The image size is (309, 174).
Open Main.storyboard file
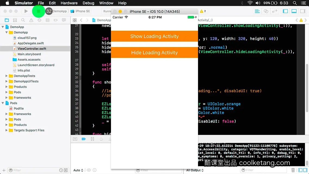click(29, 54)
